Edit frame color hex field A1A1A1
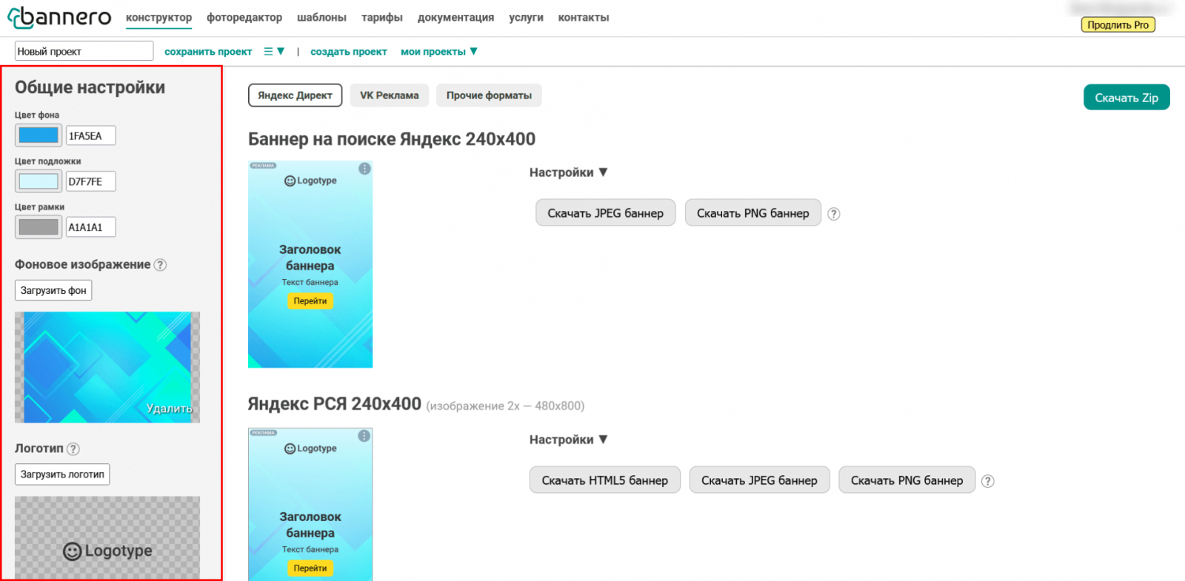 click(91, 227)
